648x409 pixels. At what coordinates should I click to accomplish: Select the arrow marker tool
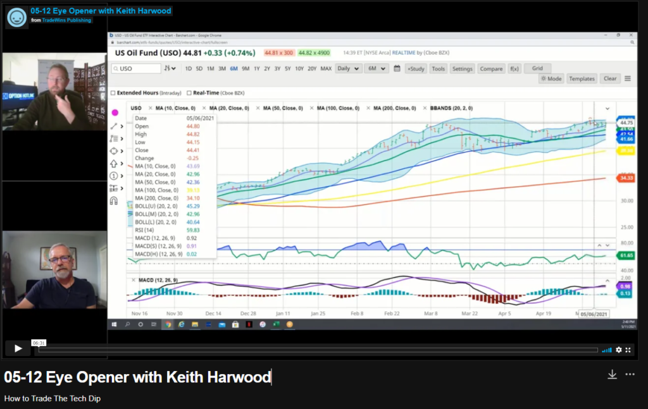click(114, 164)
